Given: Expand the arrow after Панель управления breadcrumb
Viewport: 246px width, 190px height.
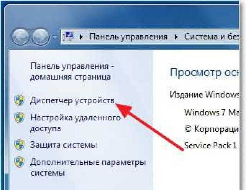Looking at the screenshot, I should point(176,37).
